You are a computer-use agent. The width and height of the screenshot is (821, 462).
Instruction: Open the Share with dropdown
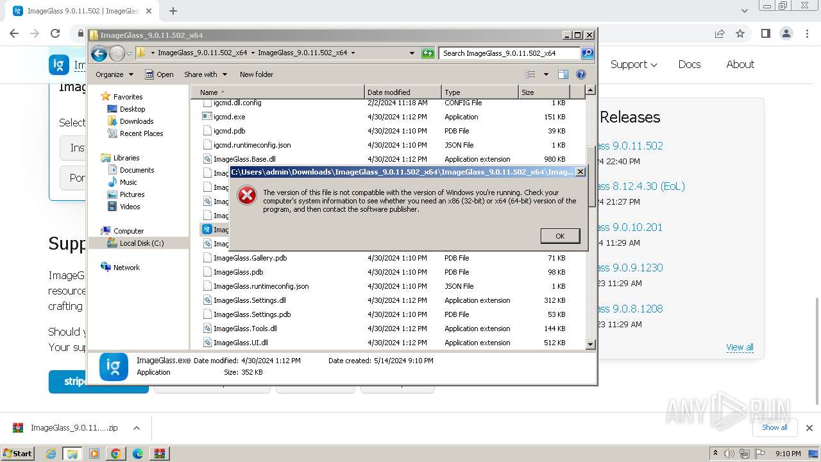[205, 74]
